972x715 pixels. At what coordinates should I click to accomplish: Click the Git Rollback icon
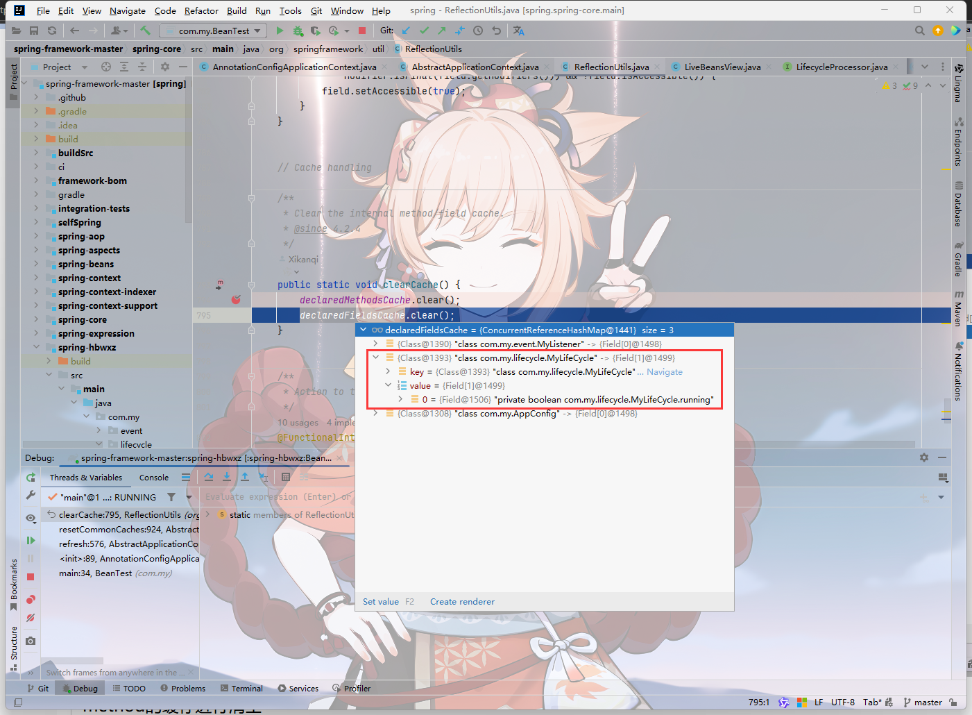coord(496,31)
